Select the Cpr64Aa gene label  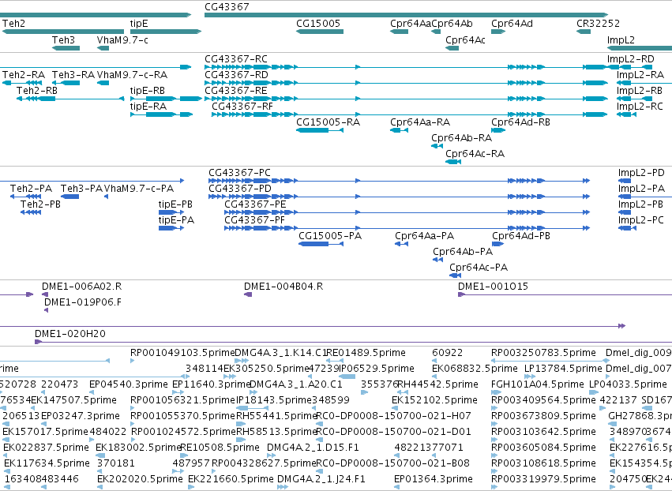pos(411,23)
